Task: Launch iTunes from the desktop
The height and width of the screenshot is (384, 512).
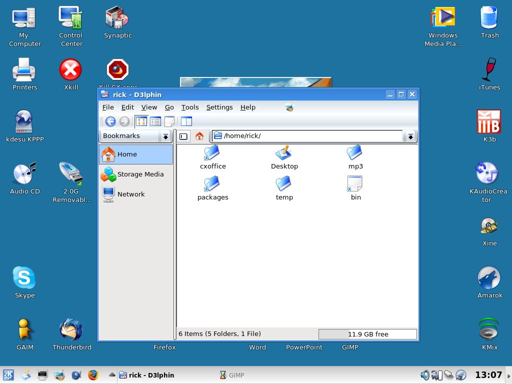Action: (x=489, y=74)
